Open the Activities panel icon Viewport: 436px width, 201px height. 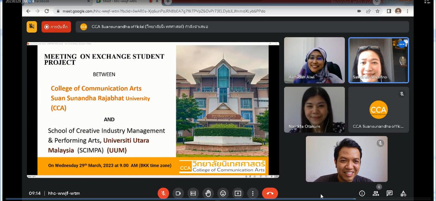(x=403, y=193)
